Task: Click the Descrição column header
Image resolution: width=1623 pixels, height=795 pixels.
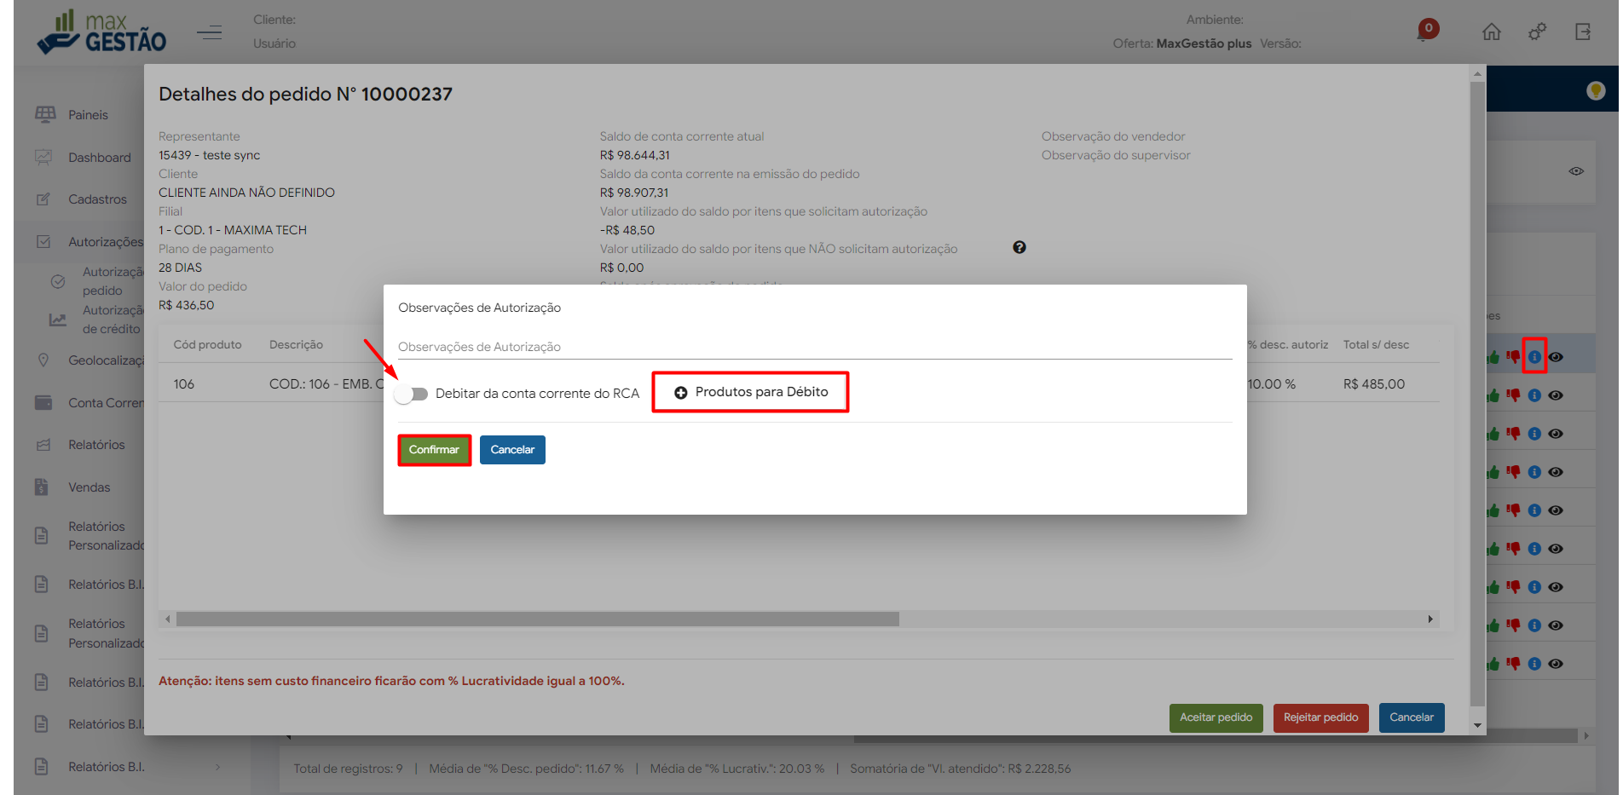Action: (x=296, y=345)
